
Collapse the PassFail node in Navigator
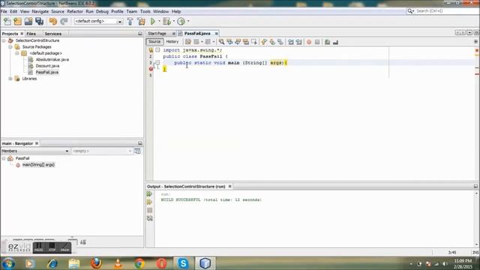click(x=4, y=158)
